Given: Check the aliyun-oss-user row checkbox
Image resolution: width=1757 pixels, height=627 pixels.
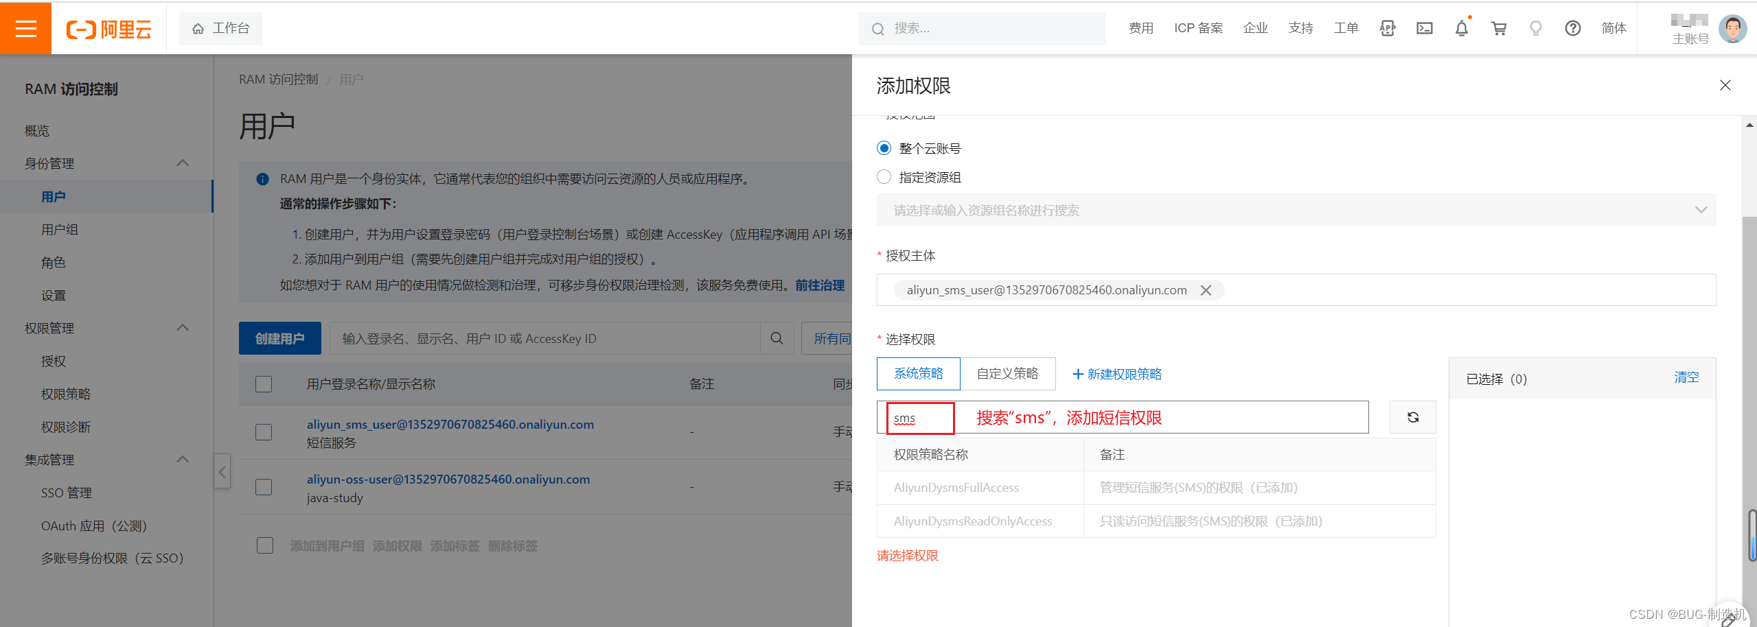Looking at the screenshot, I should click(264, 486).
